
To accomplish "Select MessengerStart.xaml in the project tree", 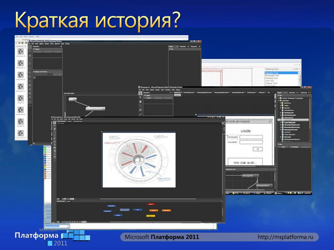I will (x=291, y=130).
